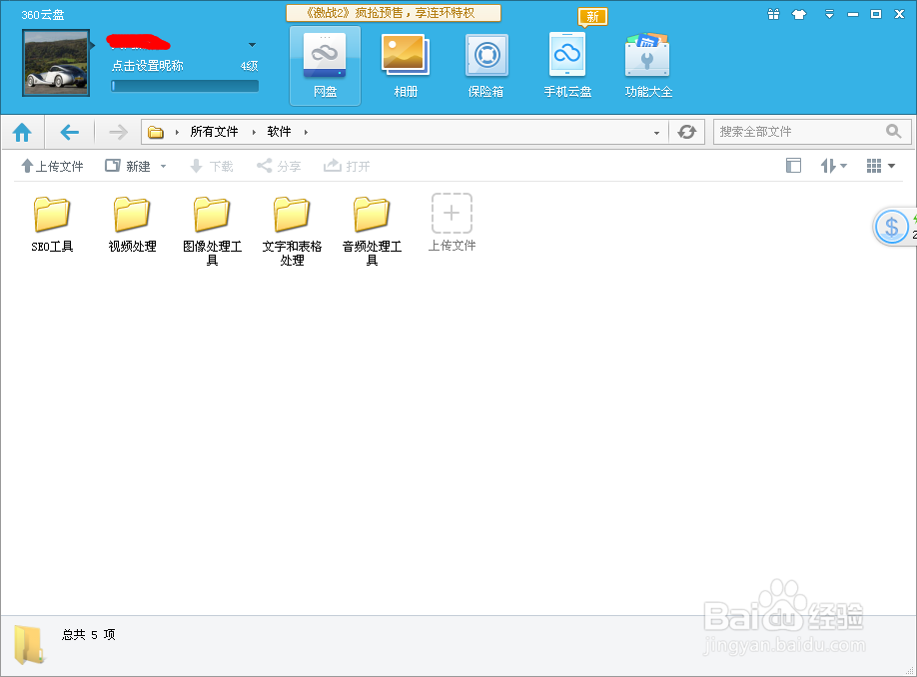Select the 网盘 (Cloud Drive) tab icon
Viewport: 917px width, 677px height.
pyautogui.click(x=325, y=63)
